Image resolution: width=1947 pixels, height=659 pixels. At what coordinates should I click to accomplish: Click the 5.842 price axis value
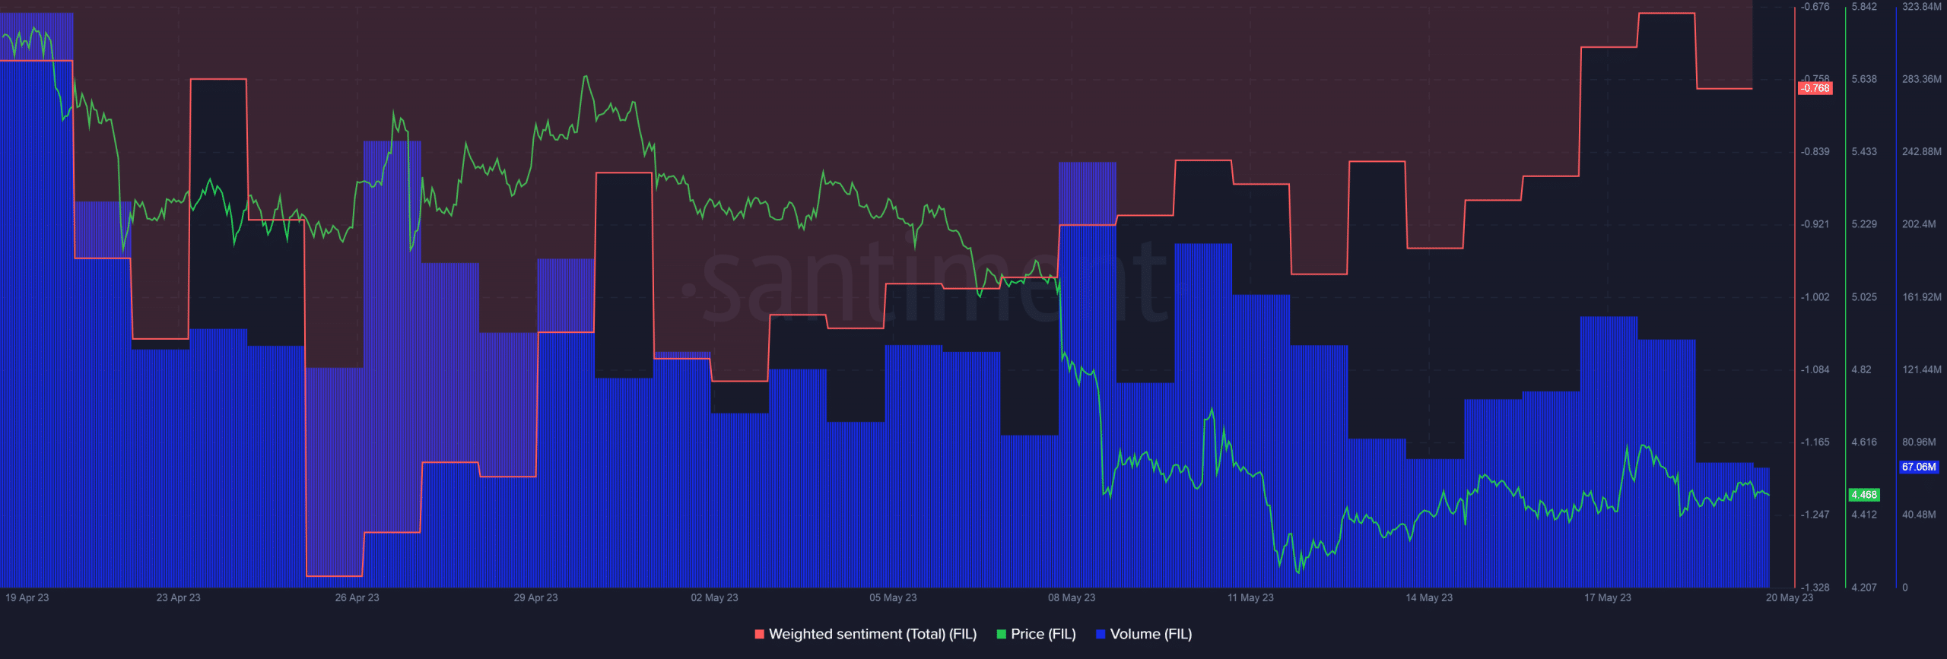[1864, 7]
